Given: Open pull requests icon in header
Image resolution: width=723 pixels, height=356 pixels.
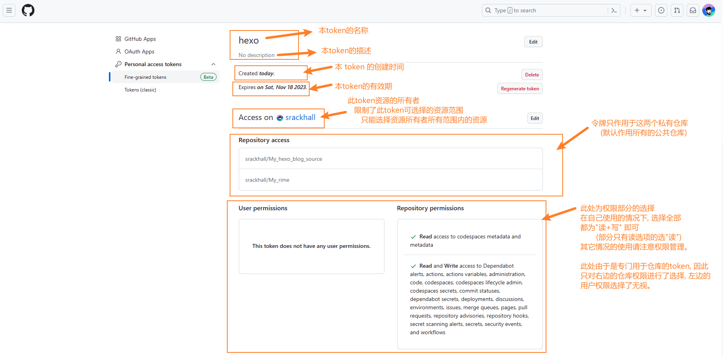Looking at the screenshot, I should tap(677, 10).
